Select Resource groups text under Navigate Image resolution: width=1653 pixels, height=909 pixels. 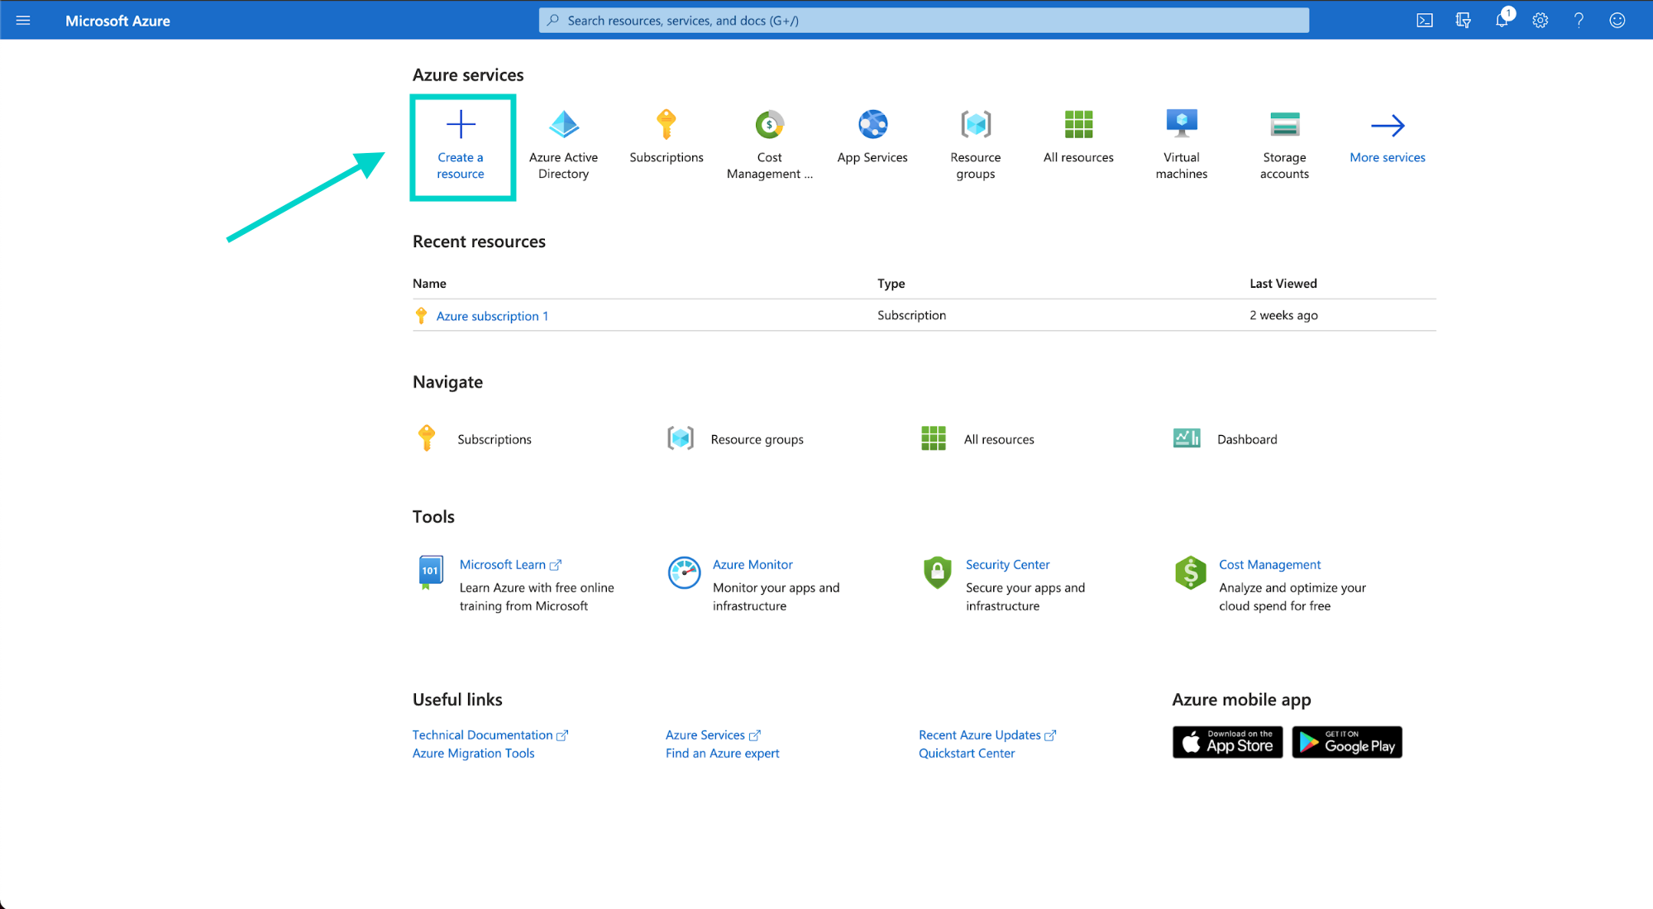pos(757,439)
